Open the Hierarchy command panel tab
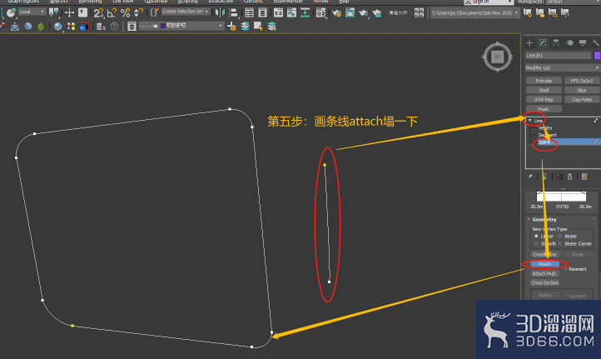 [x=556, y=42]
